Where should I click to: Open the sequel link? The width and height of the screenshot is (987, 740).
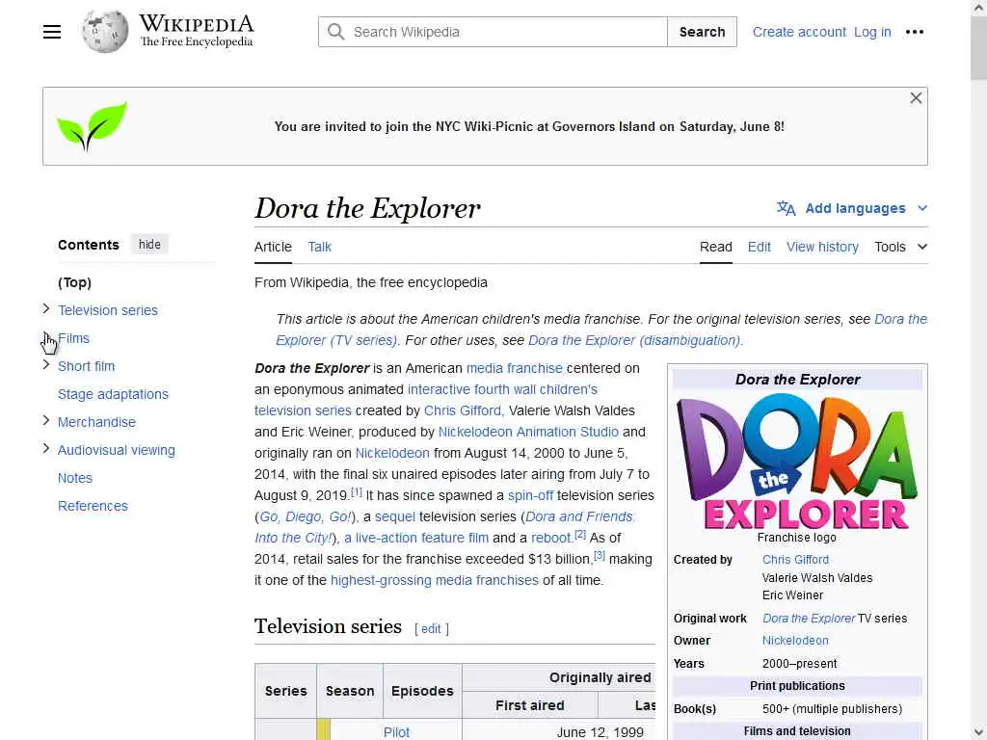point(394,516)
